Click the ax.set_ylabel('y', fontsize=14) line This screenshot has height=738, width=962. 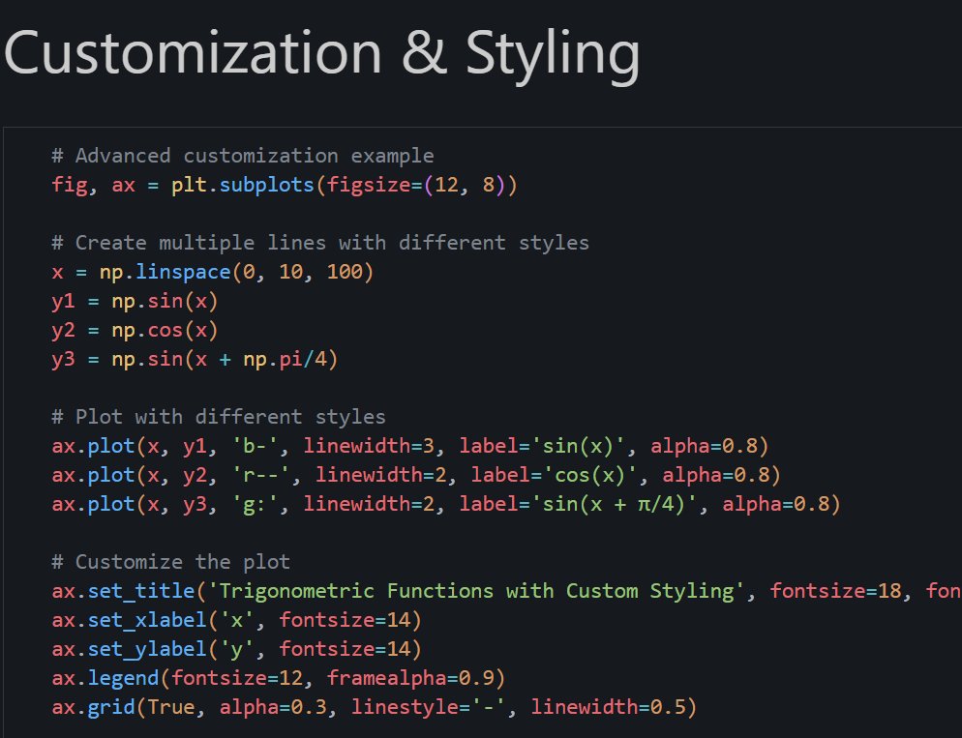237,649
